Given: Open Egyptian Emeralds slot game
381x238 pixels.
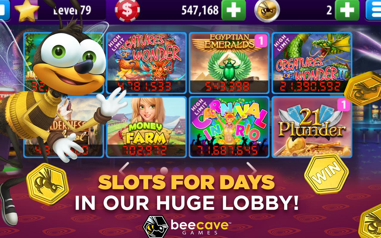Looking at the screenshot, I should click(229, 63).
